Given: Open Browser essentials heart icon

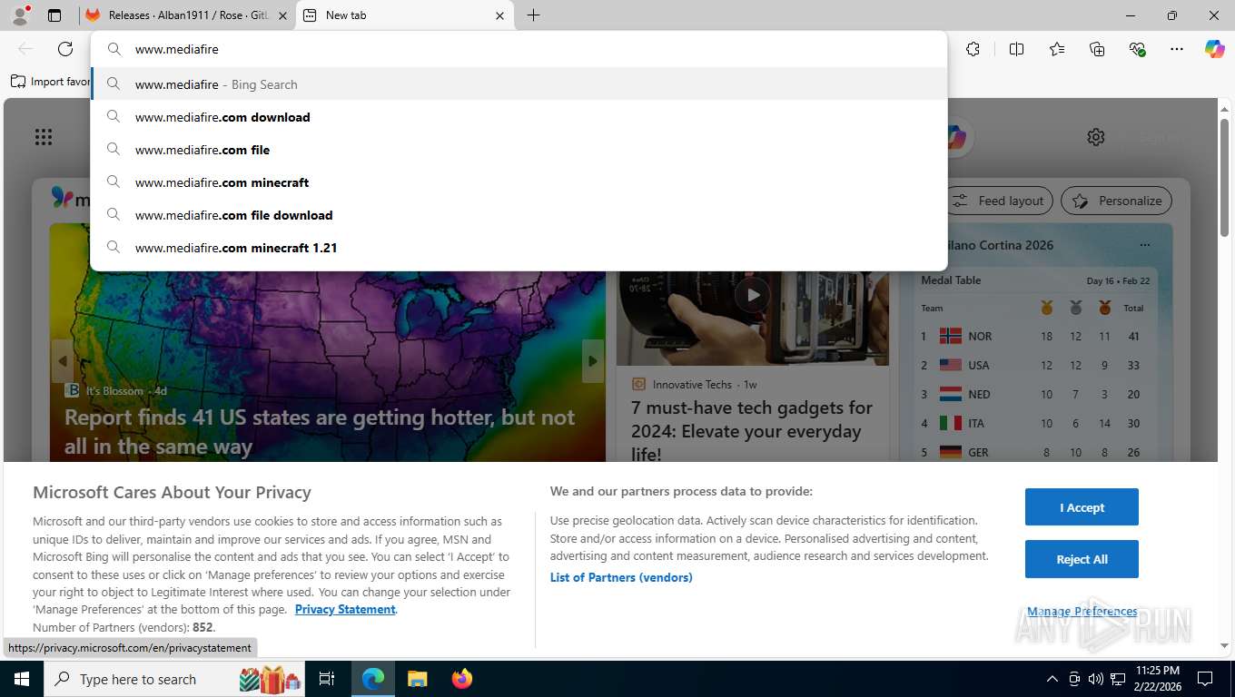Looking at the screenshot, I should pyautogui.click(x=1137, y=49).
